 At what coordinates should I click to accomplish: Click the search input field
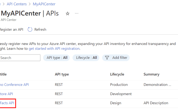coord(20,58)
